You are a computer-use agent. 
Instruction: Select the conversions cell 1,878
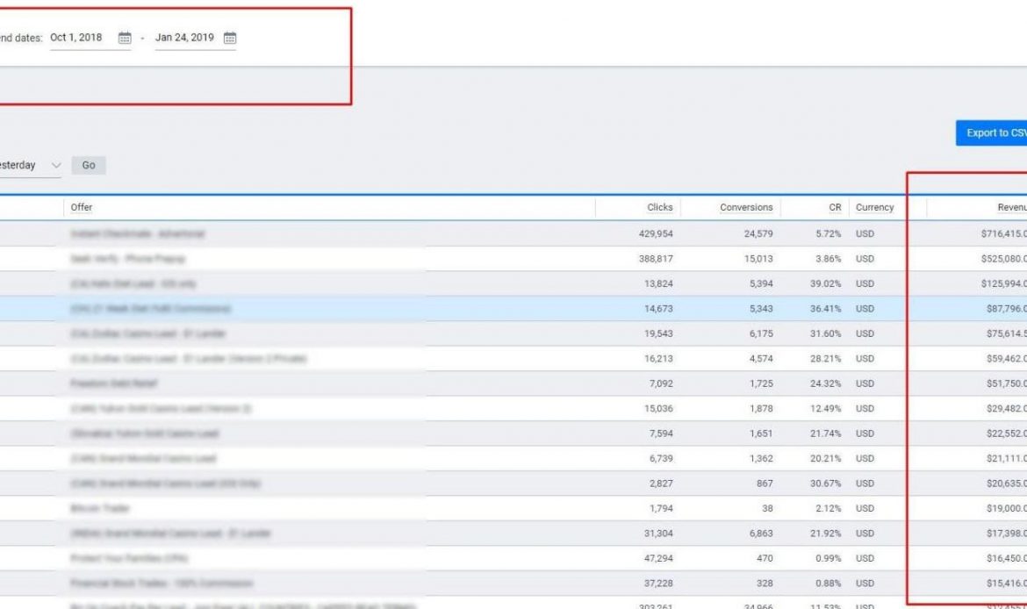[x=761, y=408]
